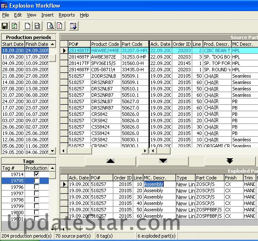258x241 pixels.
Task: Open the Reports menu
Action: click(67, 15)
